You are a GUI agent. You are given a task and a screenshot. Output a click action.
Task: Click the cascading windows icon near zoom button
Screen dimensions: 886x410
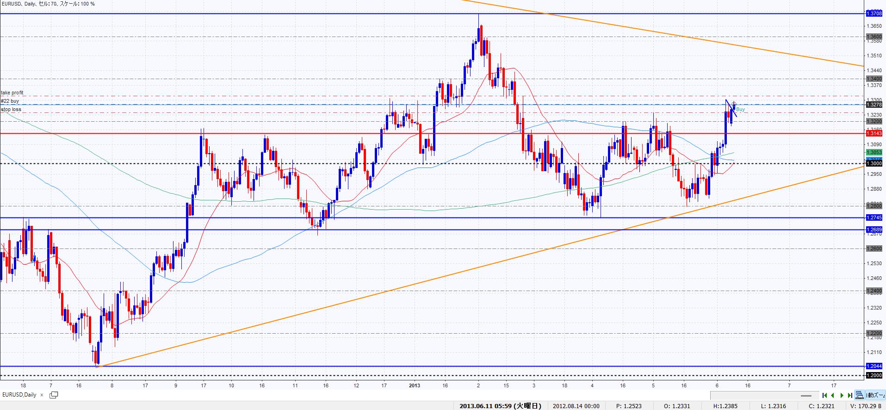pyautogui.click(x=859, y=395)
